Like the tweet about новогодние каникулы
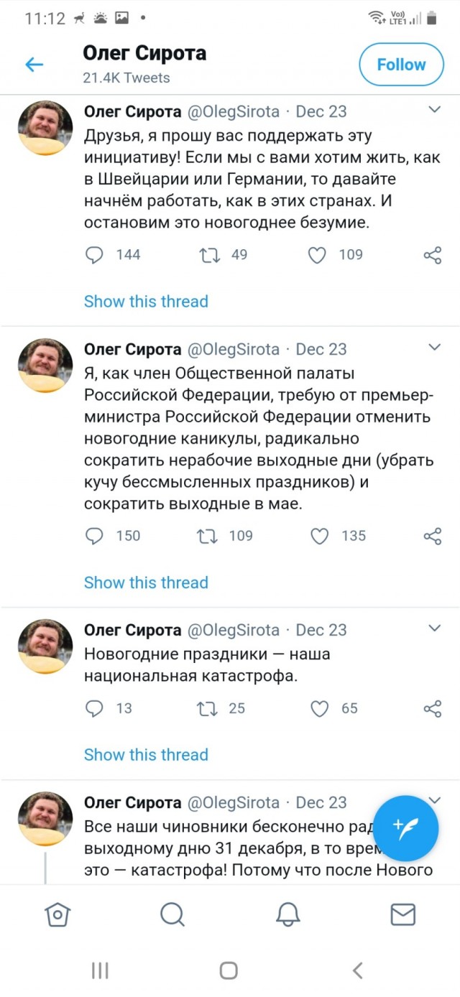The image size is (460, 997). pyautogui.click(x=317, y=536)
